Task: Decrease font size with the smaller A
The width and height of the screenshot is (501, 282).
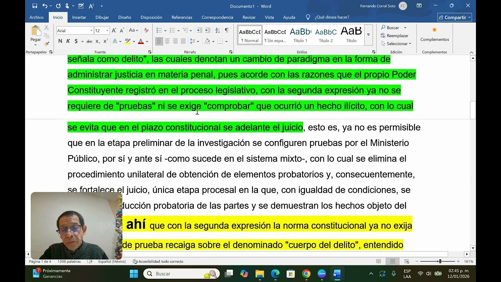Action: (122, 31)
